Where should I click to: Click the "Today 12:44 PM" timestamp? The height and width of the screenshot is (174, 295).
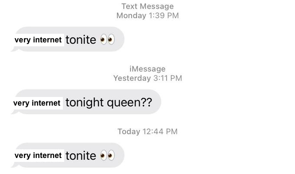(x=147, y=132)
